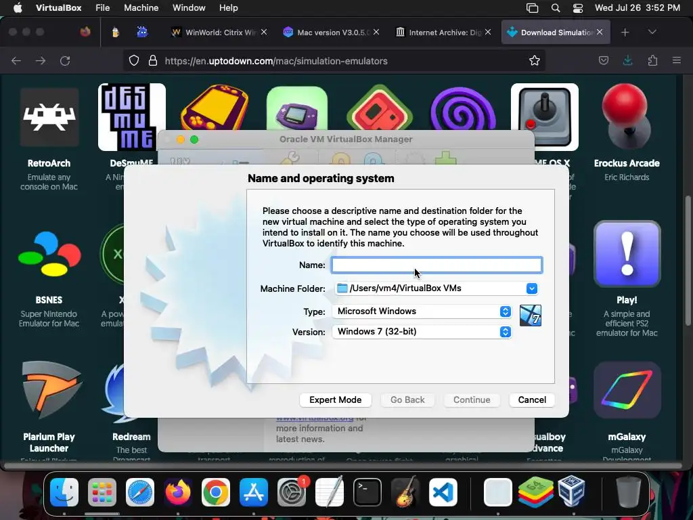
Task: Click the blue pixel creature pinned tab
Action: click(142, 32)
